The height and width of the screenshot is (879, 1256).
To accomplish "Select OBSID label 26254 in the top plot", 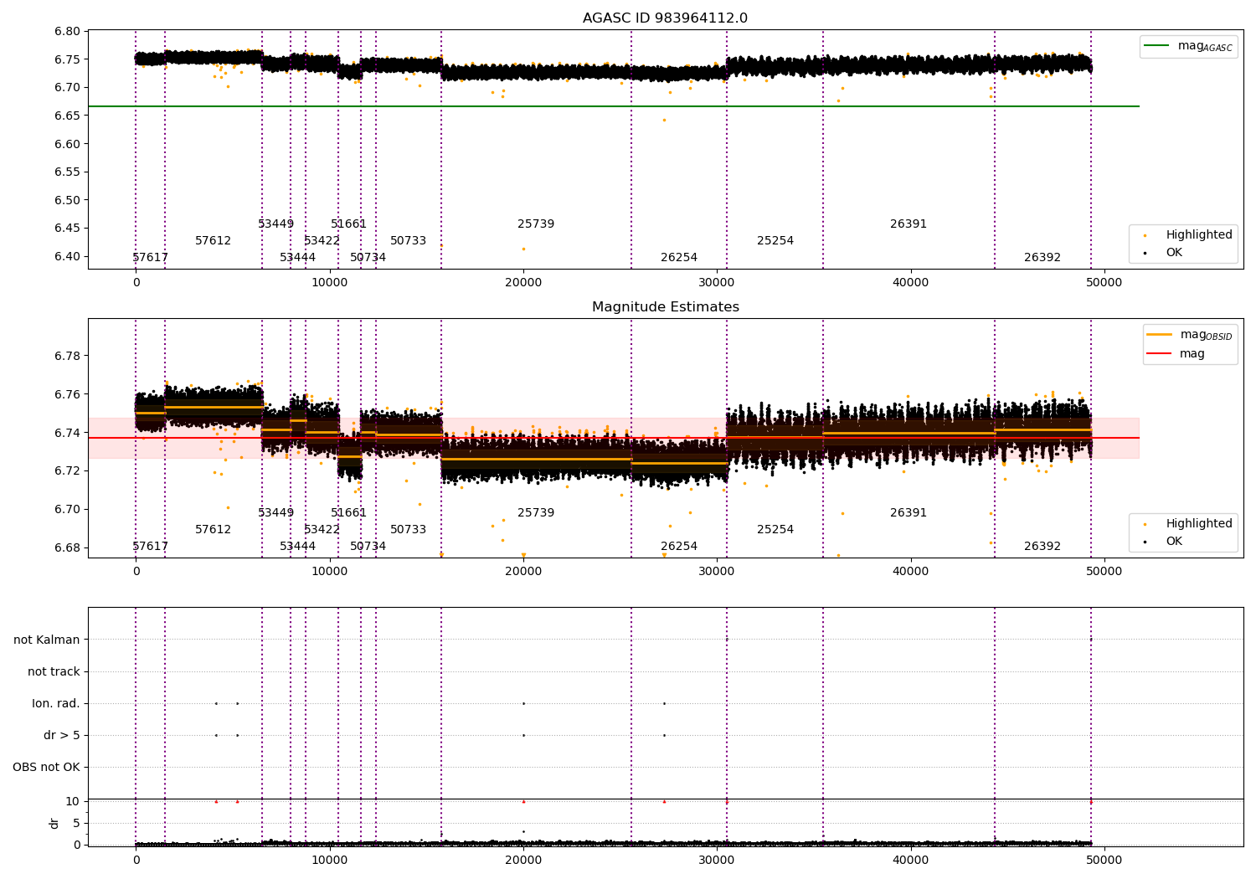I will pos(679,258).
